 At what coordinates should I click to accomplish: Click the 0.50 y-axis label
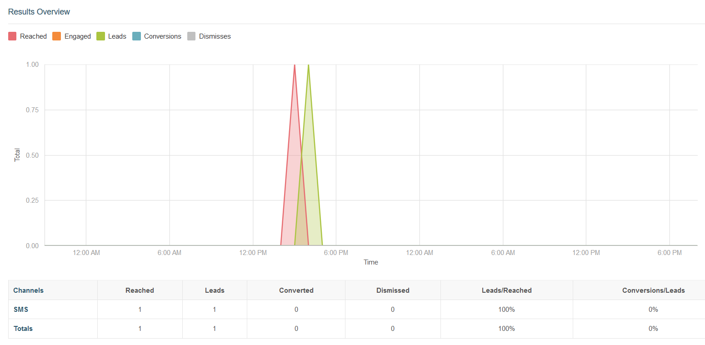click(32, 155)
